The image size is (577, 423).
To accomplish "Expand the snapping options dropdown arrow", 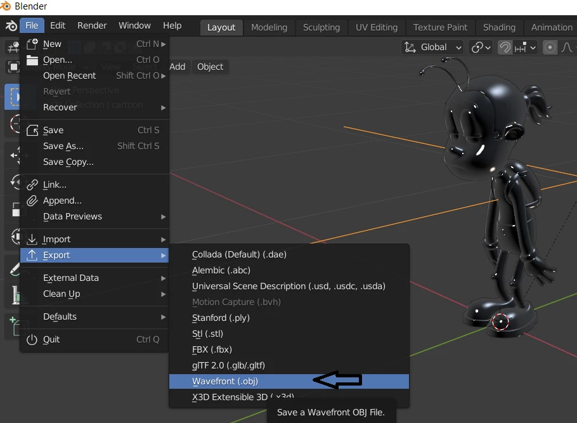I will (533, 48).
